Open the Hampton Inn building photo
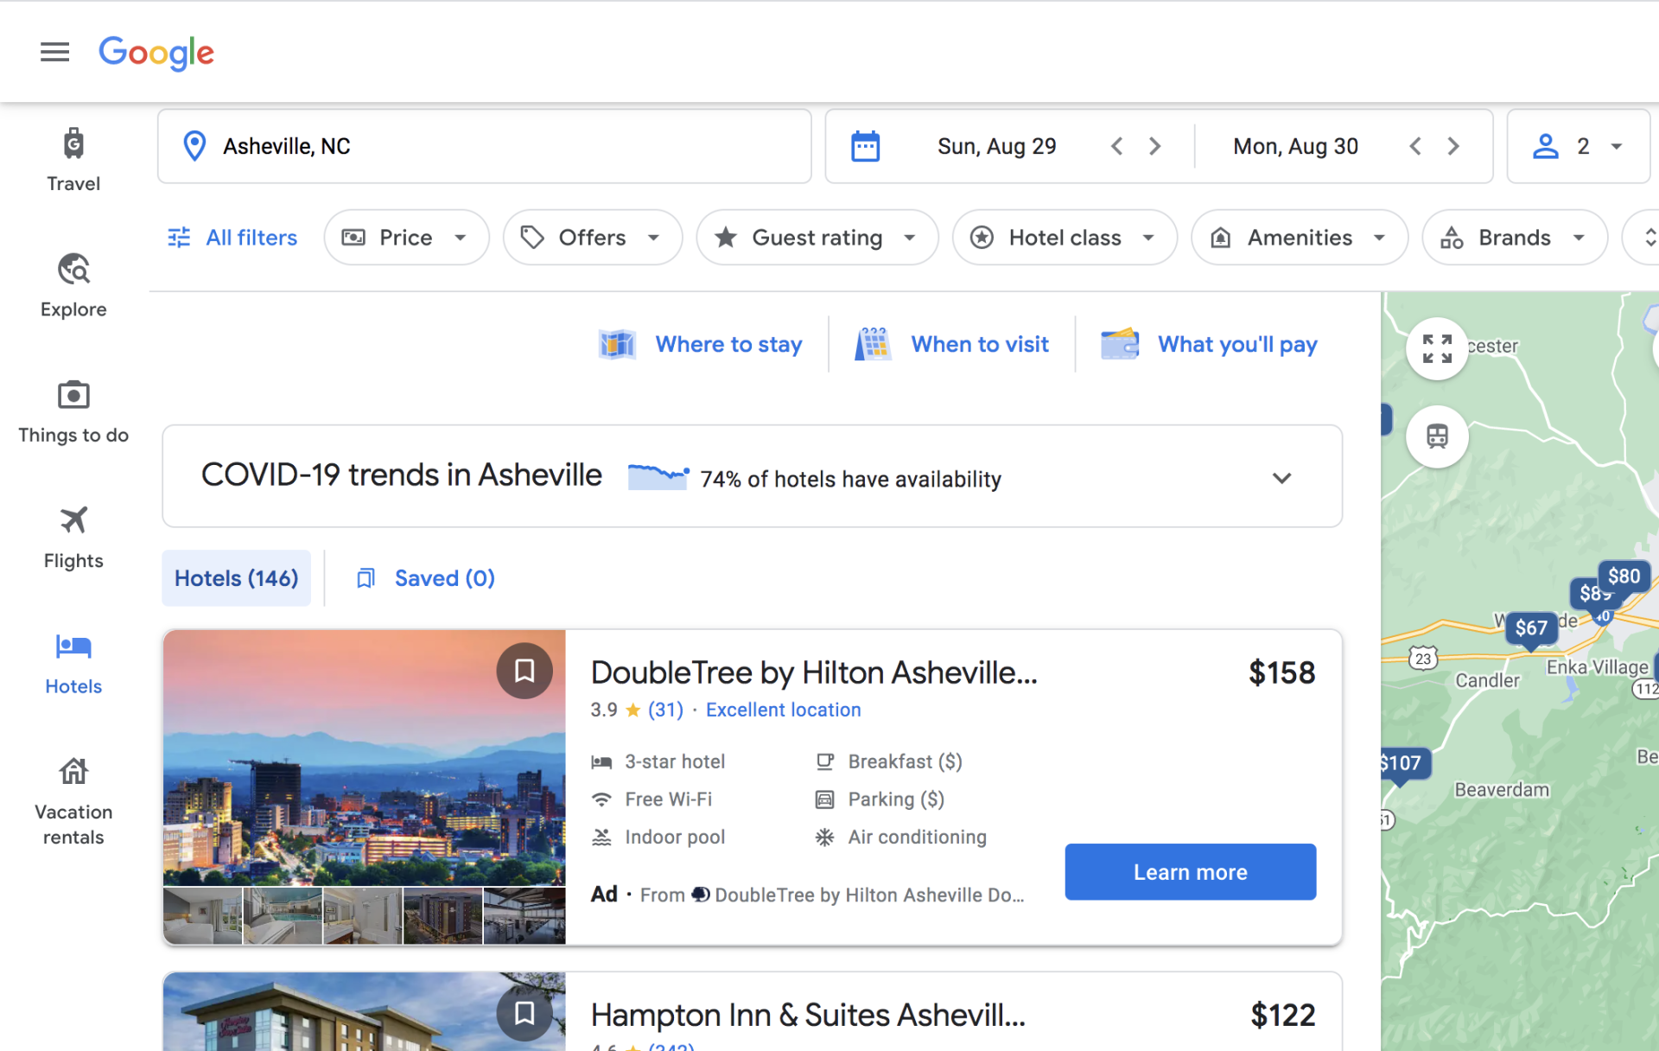 pyautogui.click(x=364, y=1012)
